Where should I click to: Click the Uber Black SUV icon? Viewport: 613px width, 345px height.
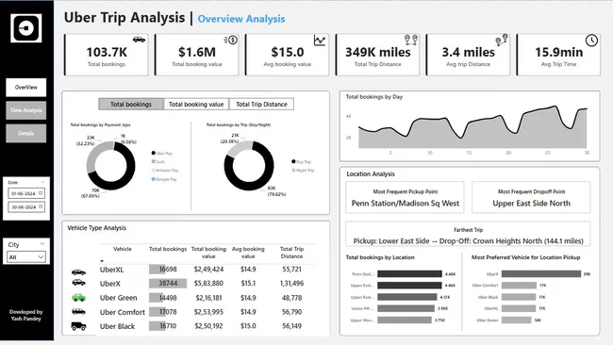pyautogui.click(x=78, y=326)
